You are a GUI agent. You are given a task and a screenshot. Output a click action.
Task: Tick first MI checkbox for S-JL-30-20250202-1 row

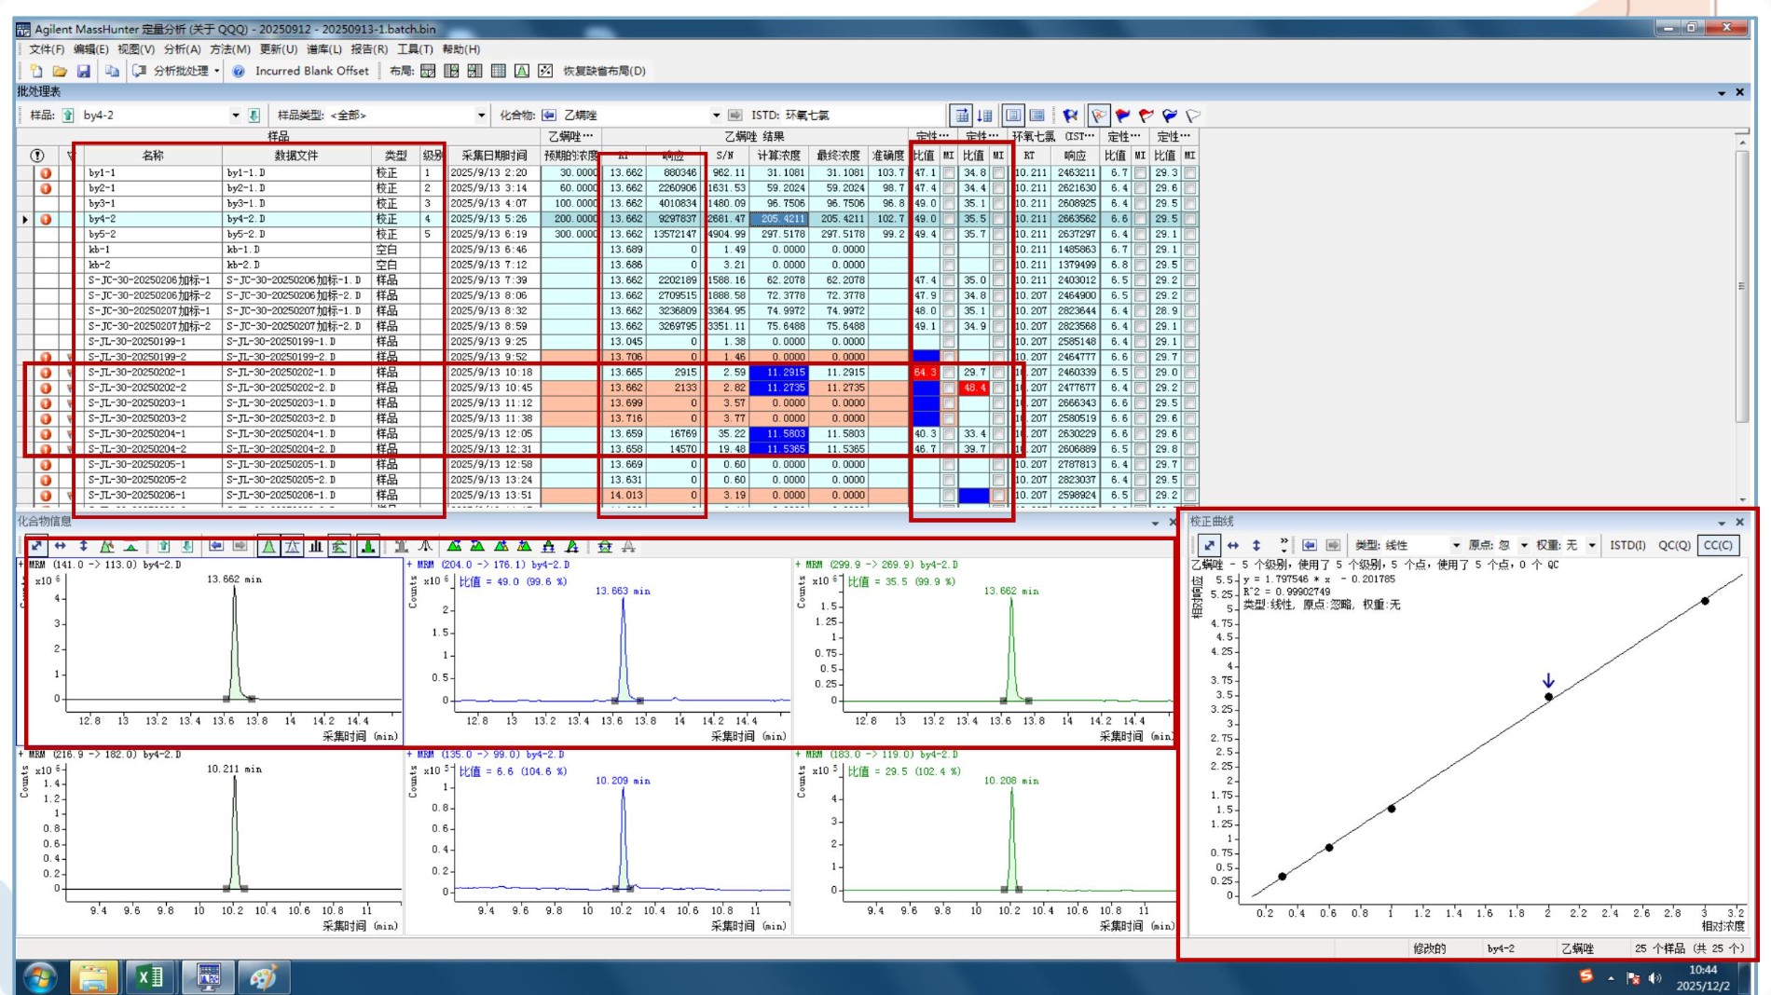point(948,373)
